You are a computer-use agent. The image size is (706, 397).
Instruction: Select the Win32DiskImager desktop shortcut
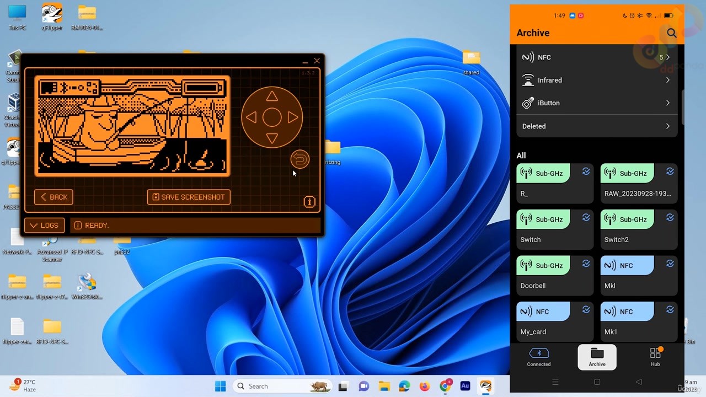point(87,287)
